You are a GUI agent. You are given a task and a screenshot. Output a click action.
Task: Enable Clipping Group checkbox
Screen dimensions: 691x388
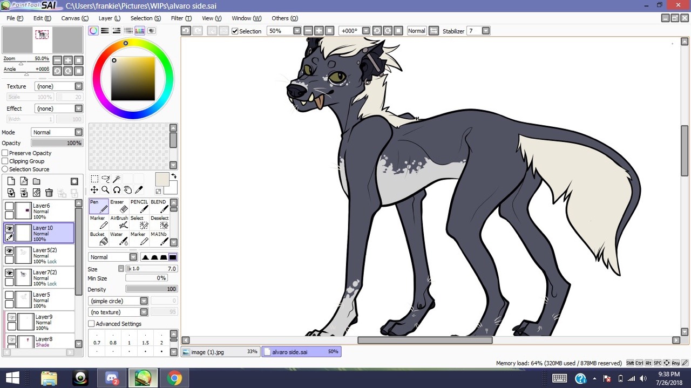point(5,161)
